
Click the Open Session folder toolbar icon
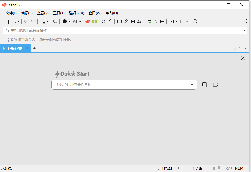pyautogui.click(x=14, y=21)
